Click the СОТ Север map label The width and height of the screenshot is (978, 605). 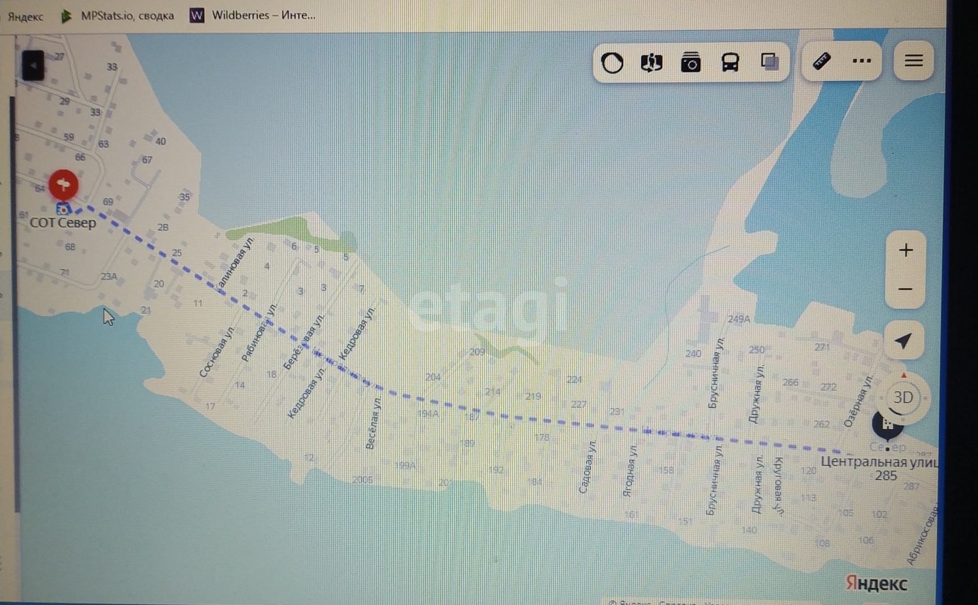(63, 223)
